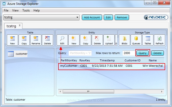
Task: Open the entity Edit magnifier tool
Action: [62, 40]
